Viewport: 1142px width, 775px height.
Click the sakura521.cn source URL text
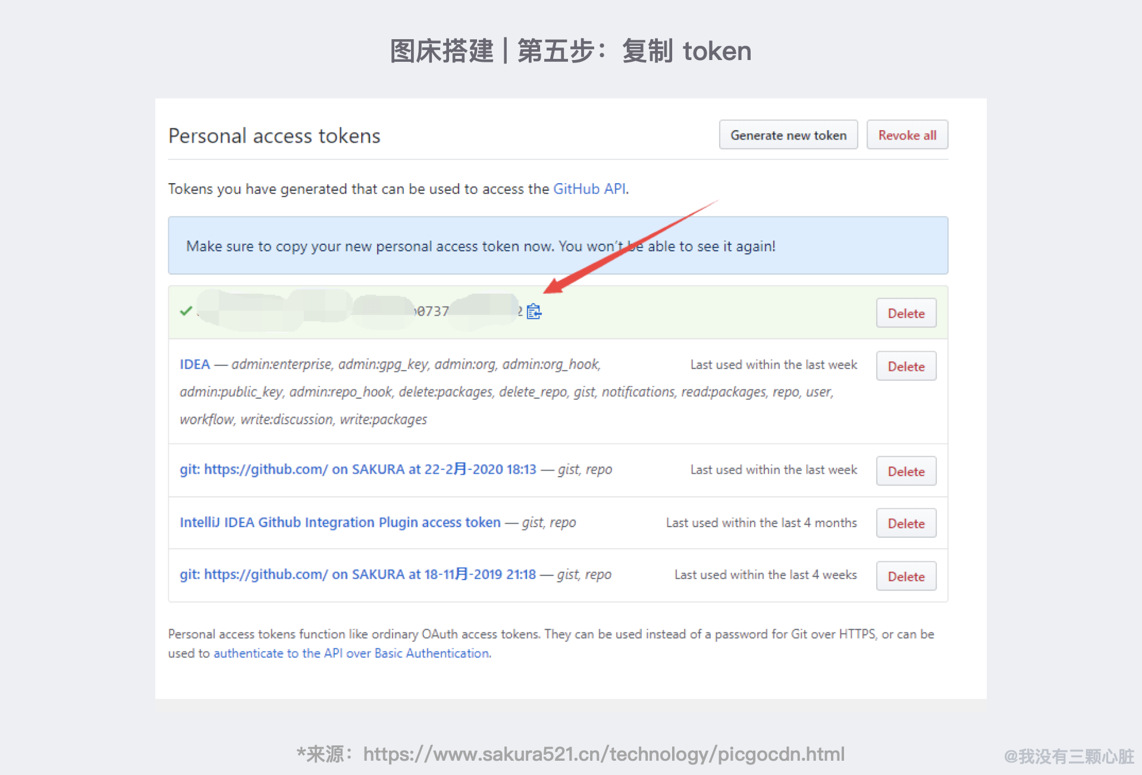tap(603, 754)
